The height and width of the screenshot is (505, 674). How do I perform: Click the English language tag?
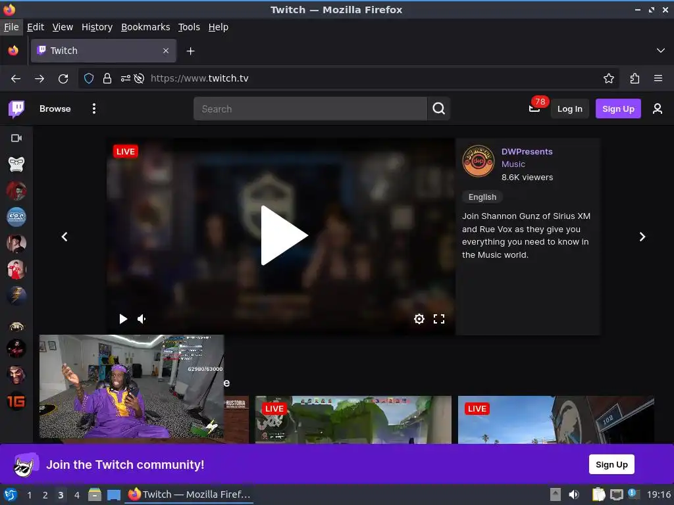[482, 197]
